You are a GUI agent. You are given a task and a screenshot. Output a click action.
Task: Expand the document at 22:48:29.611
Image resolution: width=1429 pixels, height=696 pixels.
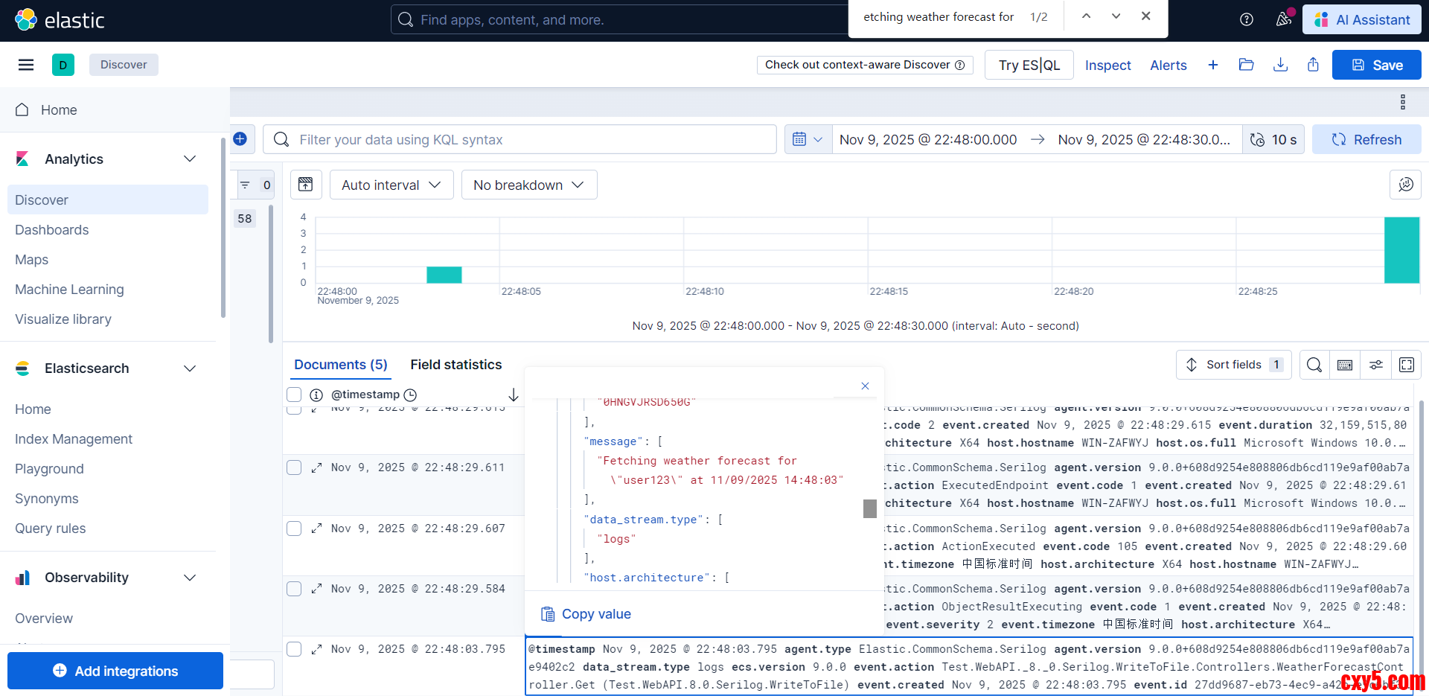[x=316, y=467]
